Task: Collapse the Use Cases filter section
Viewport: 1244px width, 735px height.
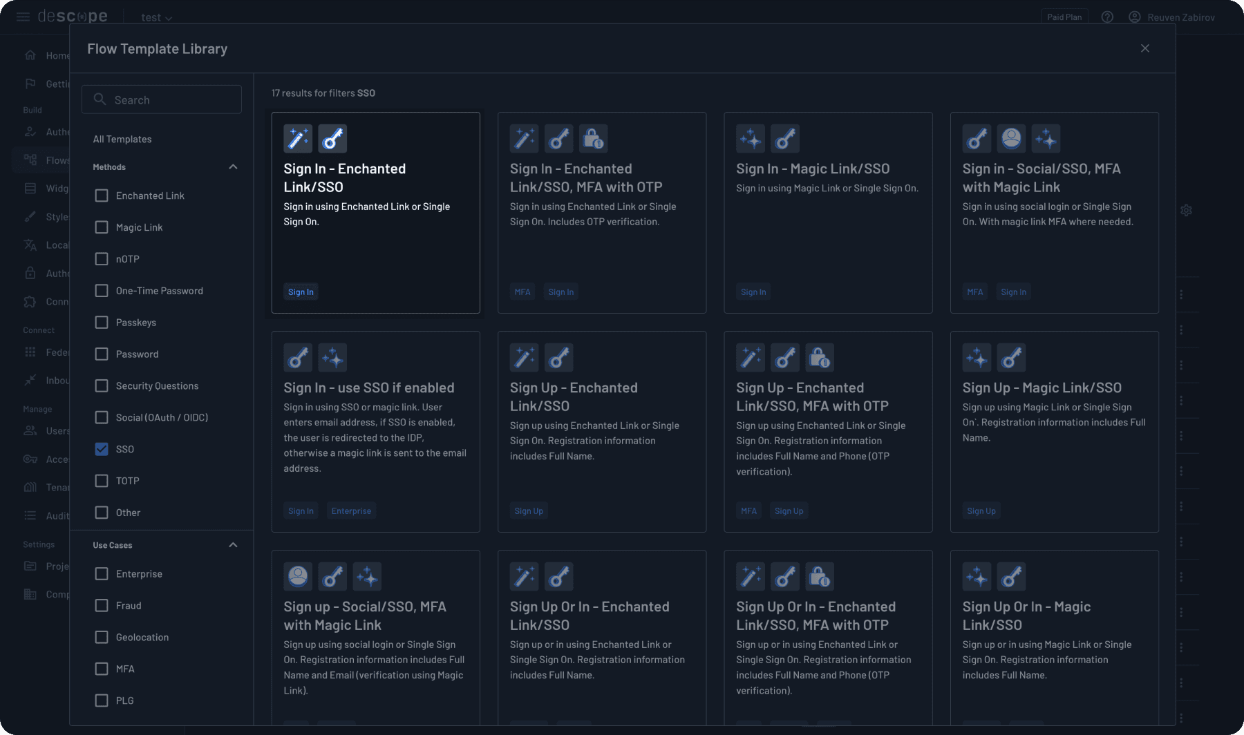Action: pyautogui.click(x=233, y=545)
